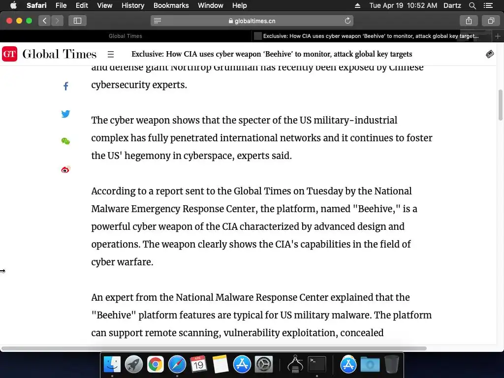Click the ticket icon in page header
This screenshot has width=504, height=378.
(490, 54)
